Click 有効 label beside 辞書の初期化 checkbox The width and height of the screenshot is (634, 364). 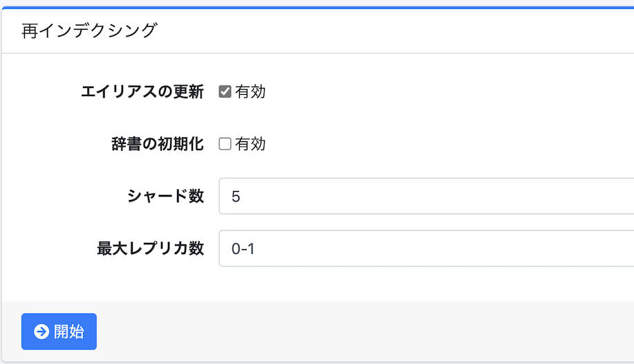(250, 144)
